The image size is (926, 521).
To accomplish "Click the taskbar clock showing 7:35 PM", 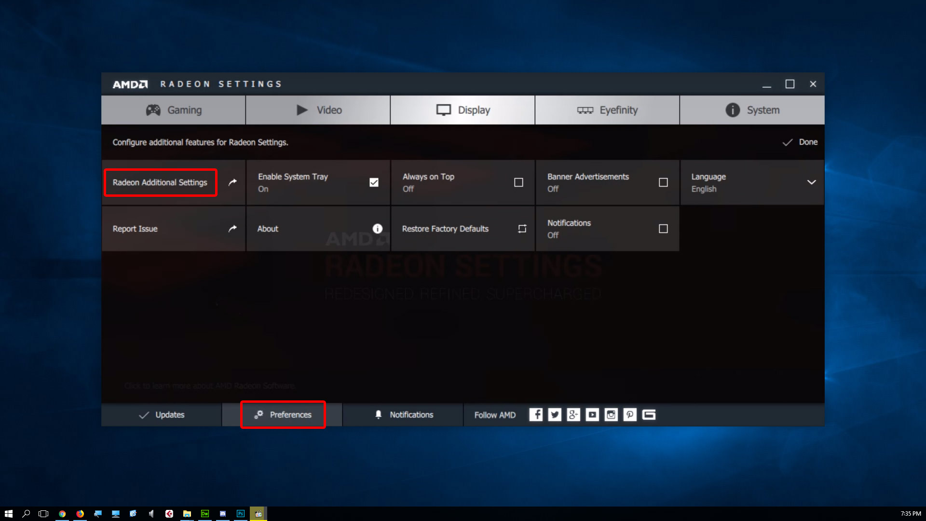I will coord(911,514).
